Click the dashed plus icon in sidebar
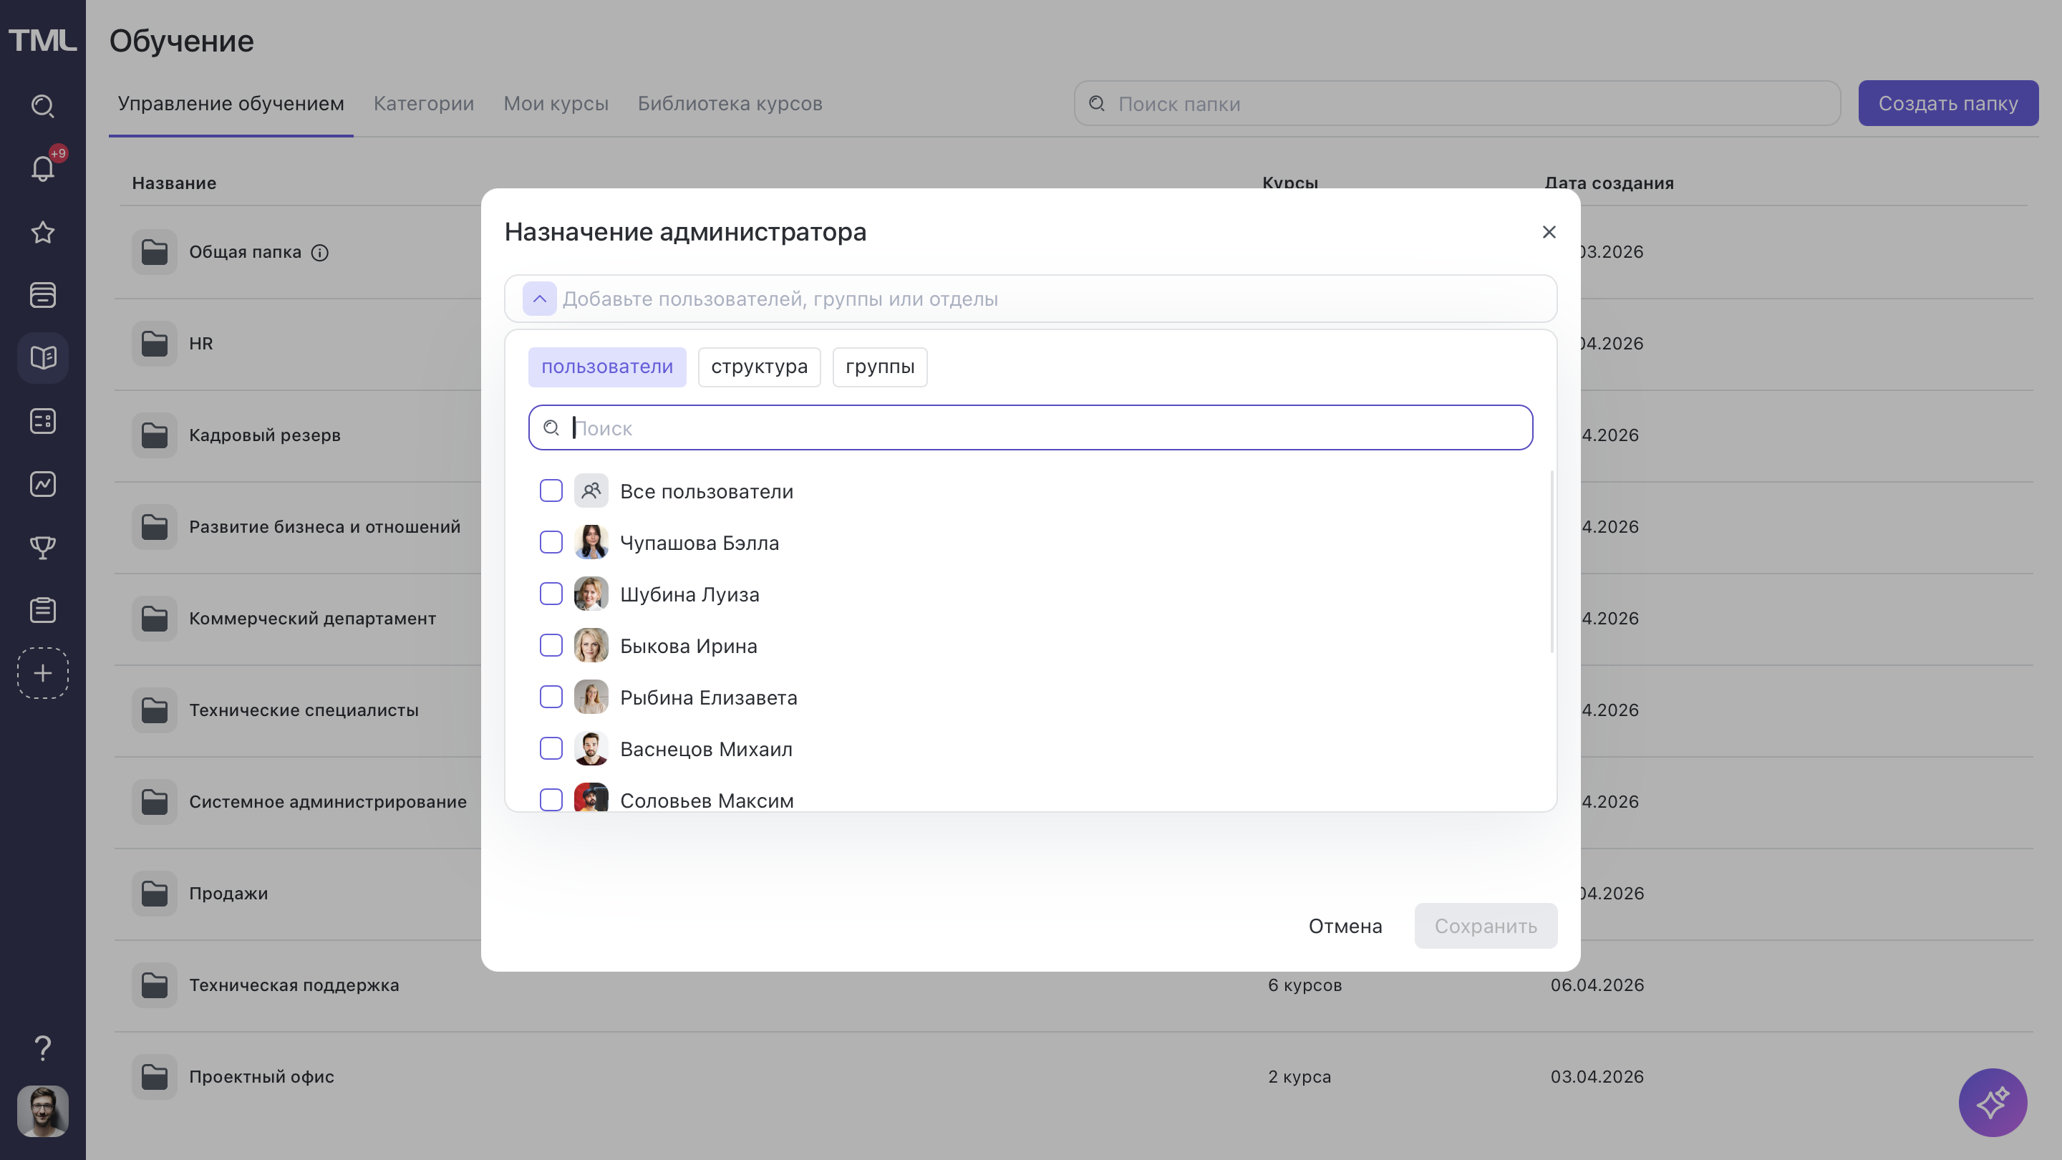 coord(42,673)
